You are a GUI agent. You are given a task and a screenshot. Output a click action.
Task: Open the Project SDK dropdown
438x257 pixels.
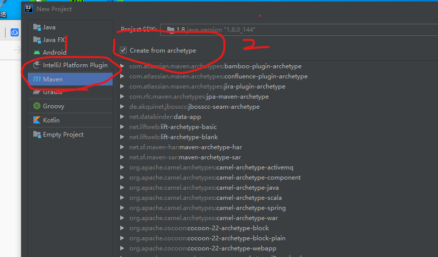[x=299, y=30]
